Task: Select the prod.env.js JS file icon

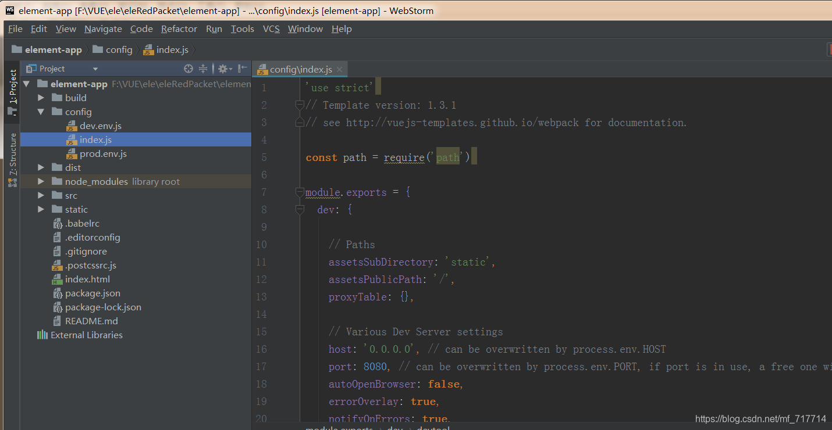Action: tap(72, 153)
